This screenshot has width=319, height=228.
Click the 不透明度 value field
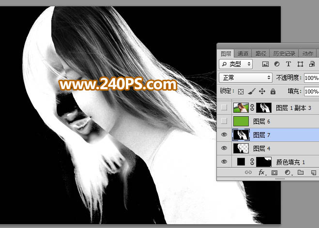tap(311, 78)
